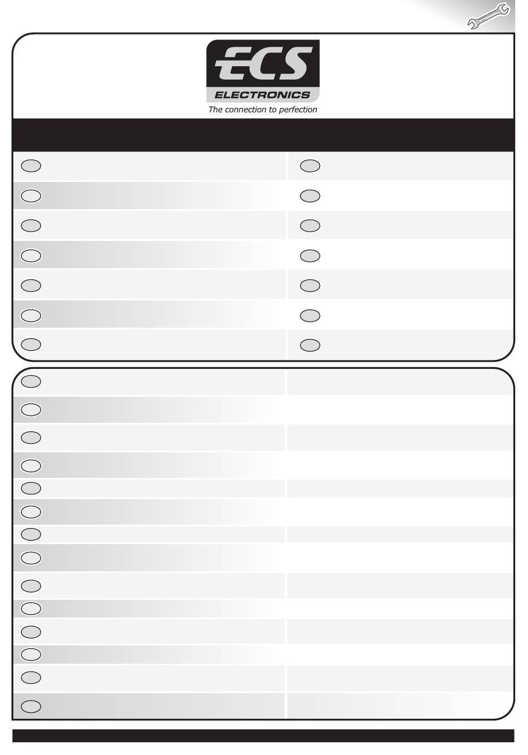Select fourth oval in upper section's left column
Image resolution: width=528 pixels, height=755 pixels.
(31, 256)
